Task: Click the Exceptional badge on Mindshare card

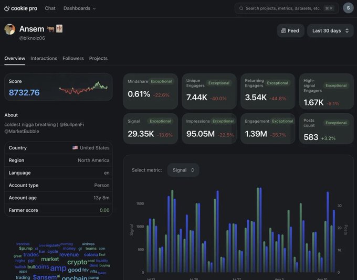Action: pos(161,81)
